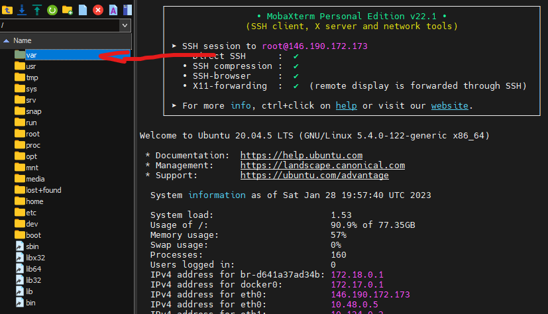
Task: Delete selected item with red X icon
Action: pyautogui.click(x=98, y=9)
